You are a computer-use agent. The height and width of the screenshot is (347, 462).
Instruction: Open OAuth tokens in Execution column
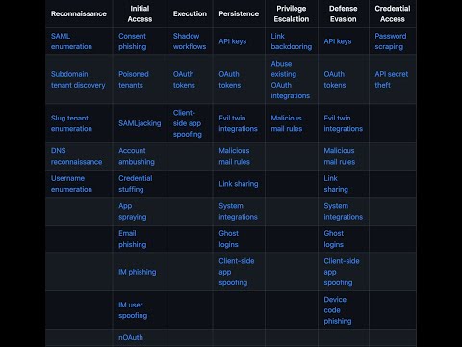tap(184, 80)
